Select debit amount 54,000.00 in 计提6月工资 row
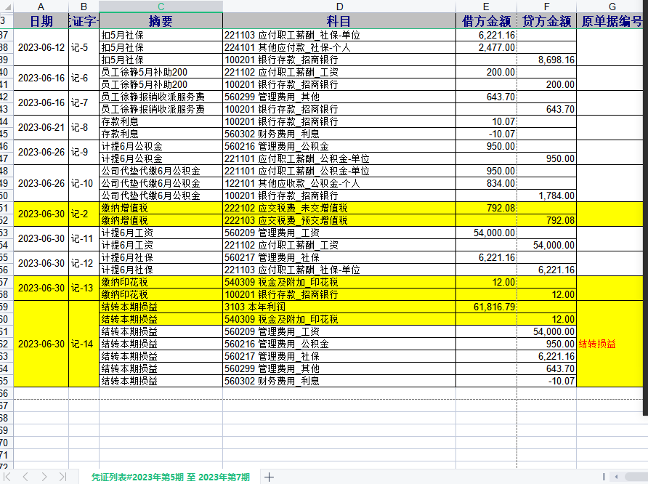Image resolution: width=648 pixels, height=484 pixels. [x=486, y=233]
